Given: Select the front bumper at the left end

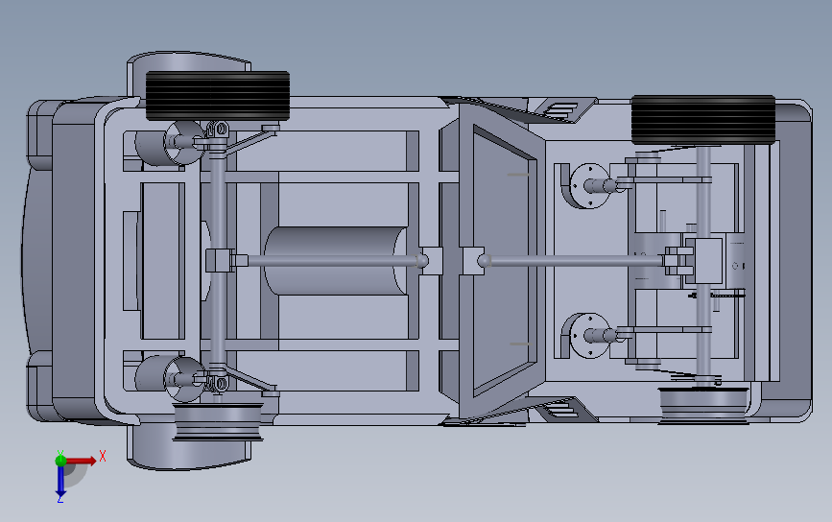Looking at the screenshot, I should click(39, 260).
